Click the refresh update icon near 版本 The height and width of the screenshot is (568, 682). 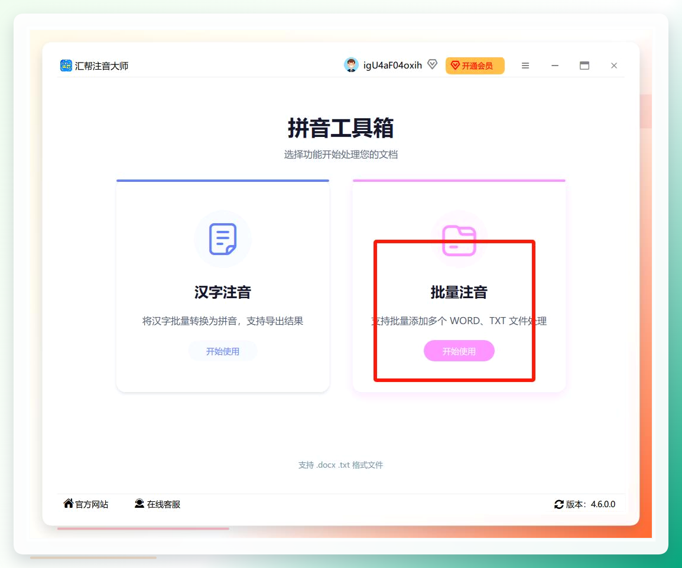coord(559,504)
